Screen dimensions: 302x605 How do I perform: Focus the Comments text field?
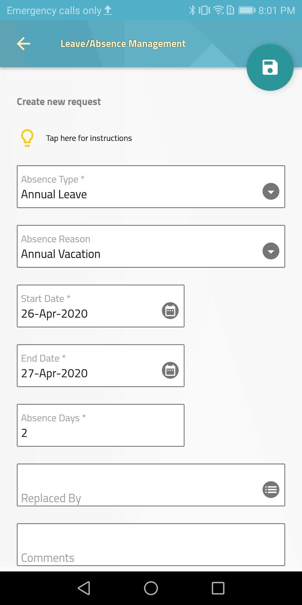click(x=151, y=545)
